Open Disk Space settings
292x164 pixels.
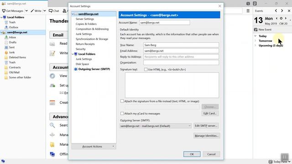click(x=82, y=64)
